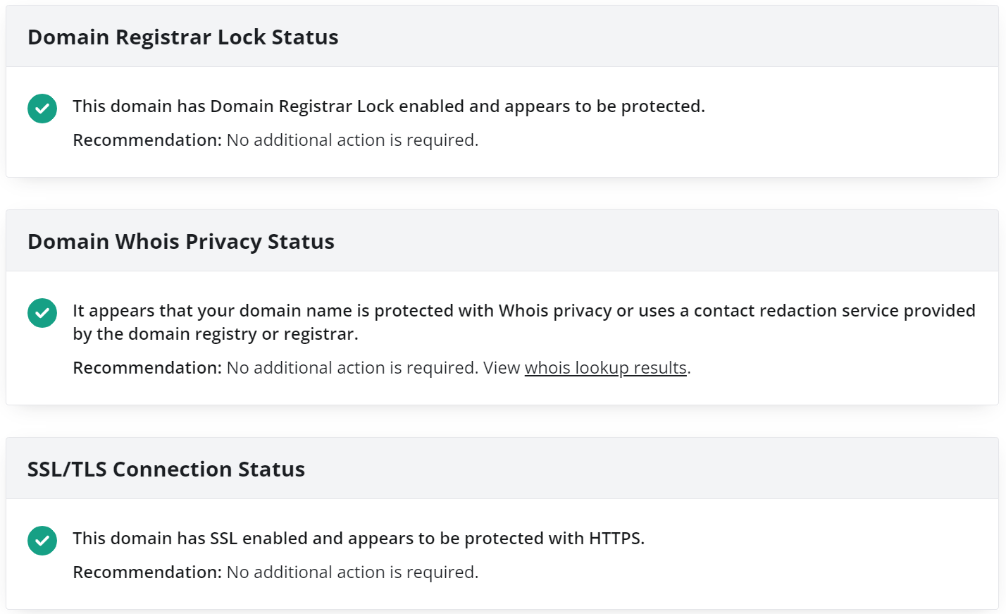Click the Recommendation label in the registrar lock panel
This screenshot has height=614, width=1006.
coord(146,140)
